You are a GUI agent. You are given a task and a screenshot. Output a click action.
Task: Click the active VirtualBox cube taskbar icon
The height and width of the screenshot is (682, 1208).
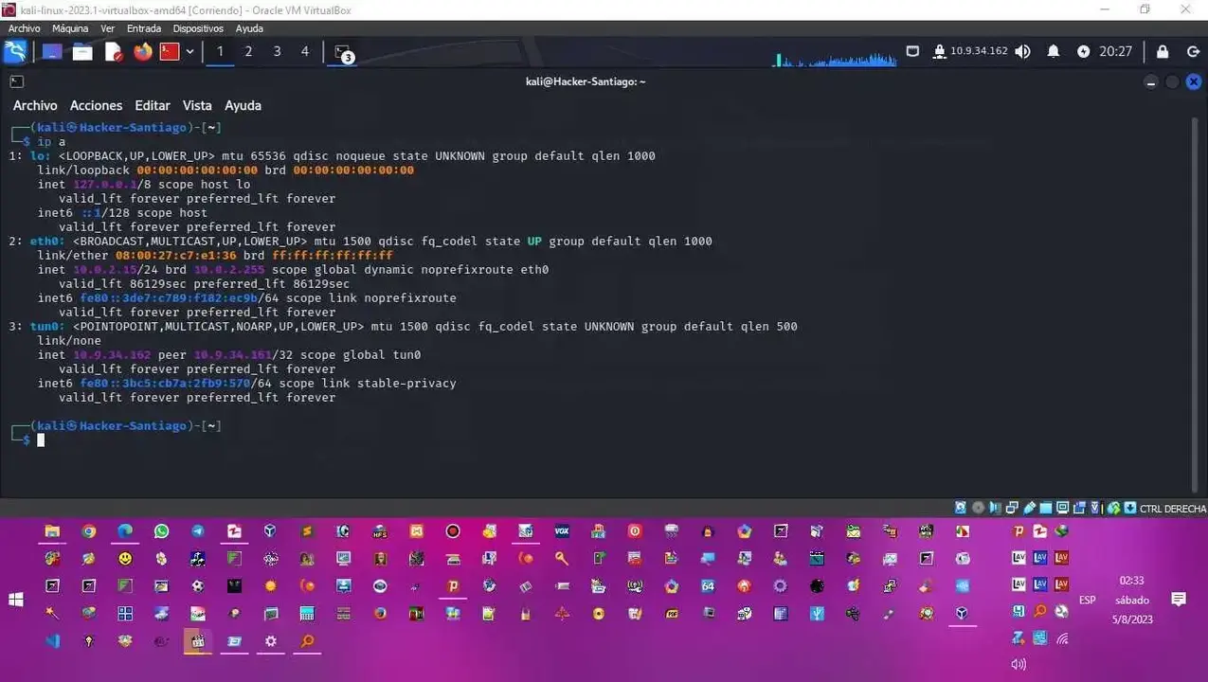point(963,614)
